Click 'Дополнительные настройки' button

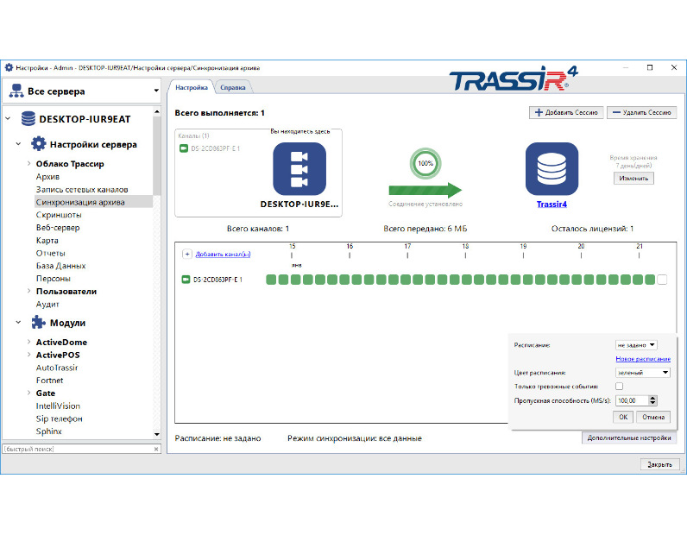(x=628, y=437)
